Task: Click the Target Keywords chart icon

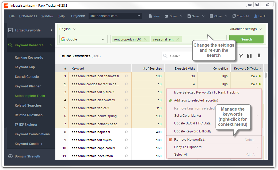Action: [x=10, y=30]
